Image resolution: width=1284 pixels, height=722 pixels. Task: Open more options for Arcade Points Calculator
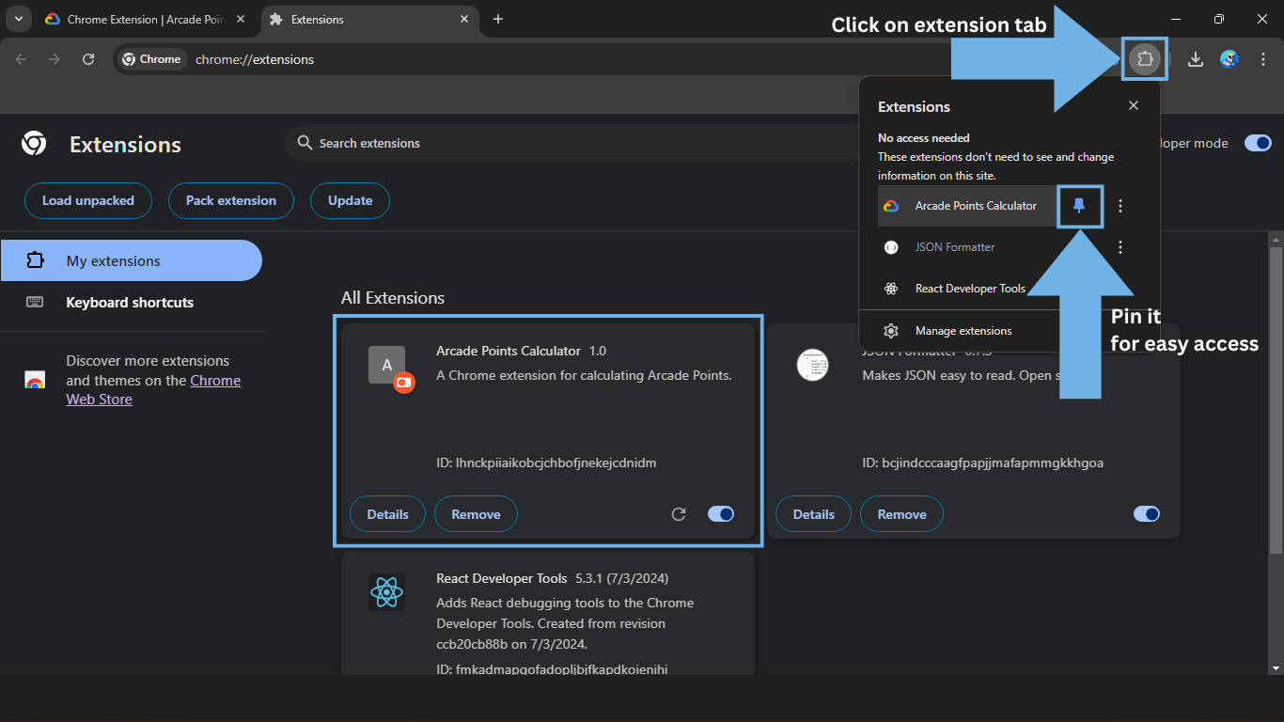tap(1120, 206)
